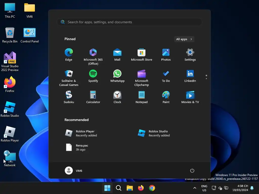Click the Power button
The width and height of the screenshot is (259, 194).
(x=192, y=171)
